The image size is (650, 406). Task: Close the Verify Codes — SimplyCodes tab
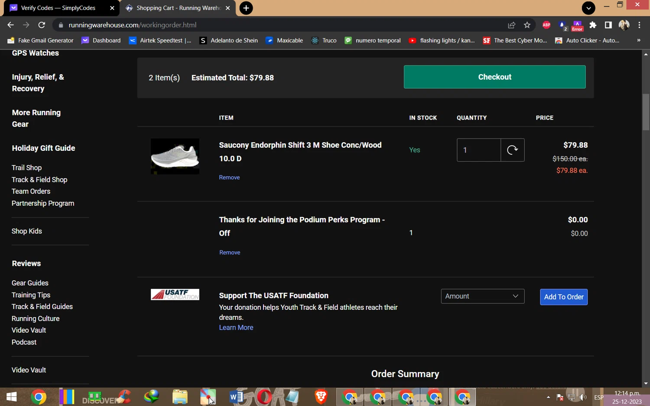[x=112, y=8]
